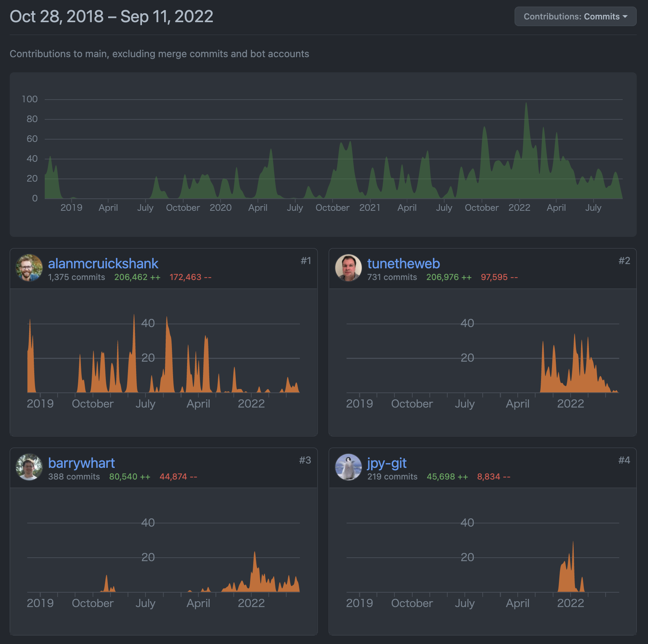Open the Contributions: Commits dropdown
Image resolution: width=648 pixels, height=644 pixels.
click(x=575, y=16)
